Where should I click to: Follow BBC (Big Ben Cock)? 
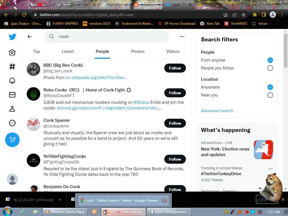click(x=175, y=68)
